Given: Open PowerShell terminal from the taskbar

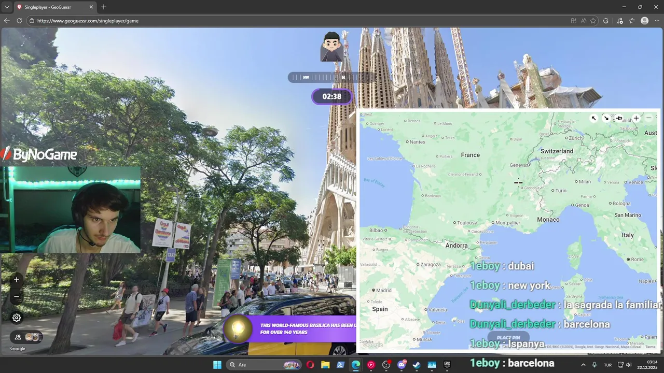Looking at the screenshot, I should point(340,365).
